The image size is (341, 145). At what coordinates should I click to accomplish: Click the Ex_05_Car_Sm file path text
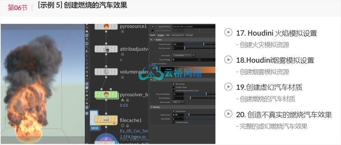click(134, 131)
